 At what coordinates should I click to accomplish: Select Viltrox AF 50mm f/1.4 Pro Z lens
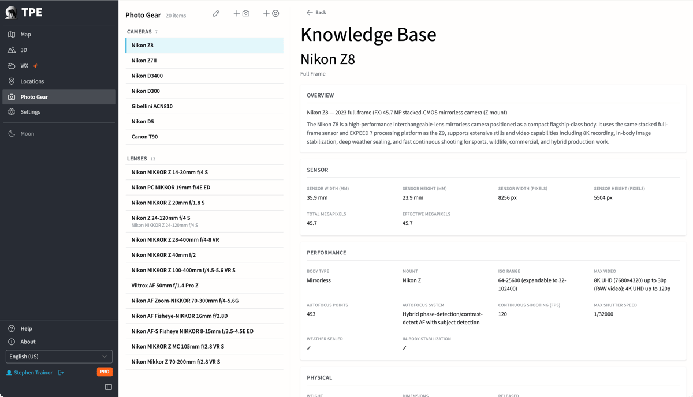tap(204, 286)
